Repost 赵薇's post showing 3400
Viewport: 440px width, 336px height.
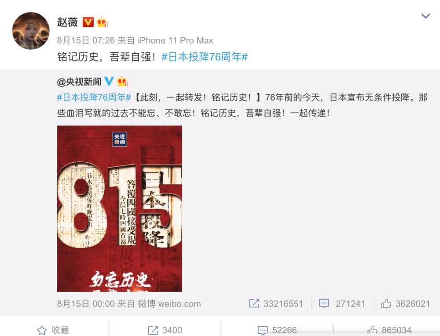165,330
